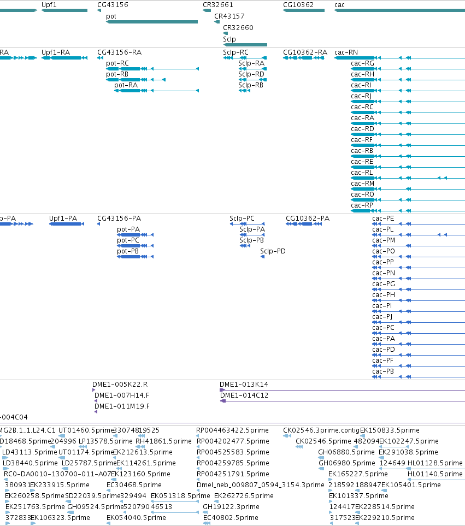Click the RC0-DA0010-130700-011-A07 label
This screenshot has height=526, width=465.
57,474
